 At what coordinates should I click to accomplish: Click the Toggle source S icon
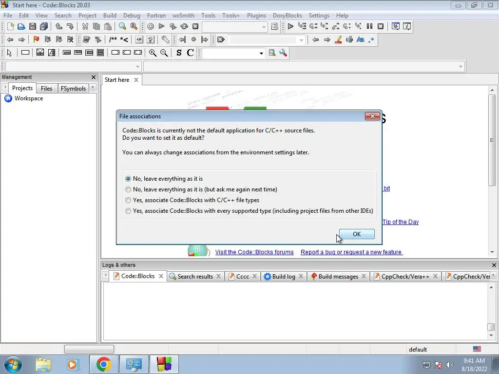pos(179,53)
